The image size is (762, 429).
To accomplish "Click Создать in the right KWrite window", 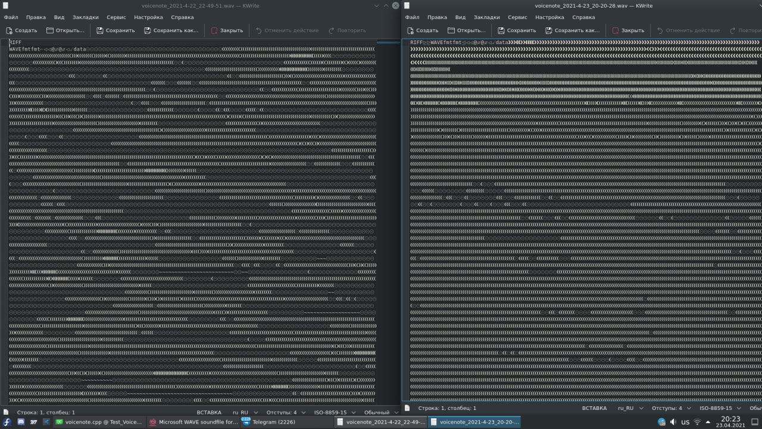I will tap(423, 30).
